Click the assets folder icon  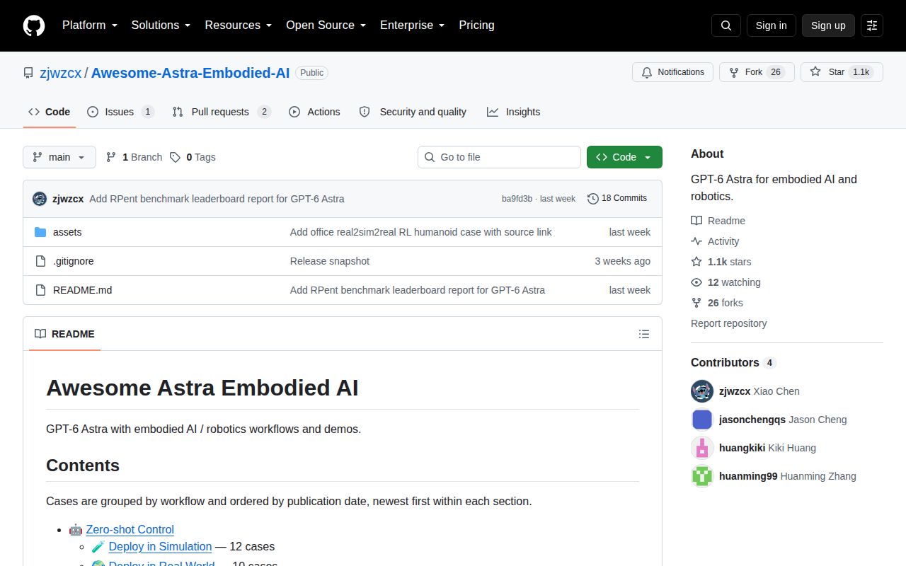pos(40,232)
